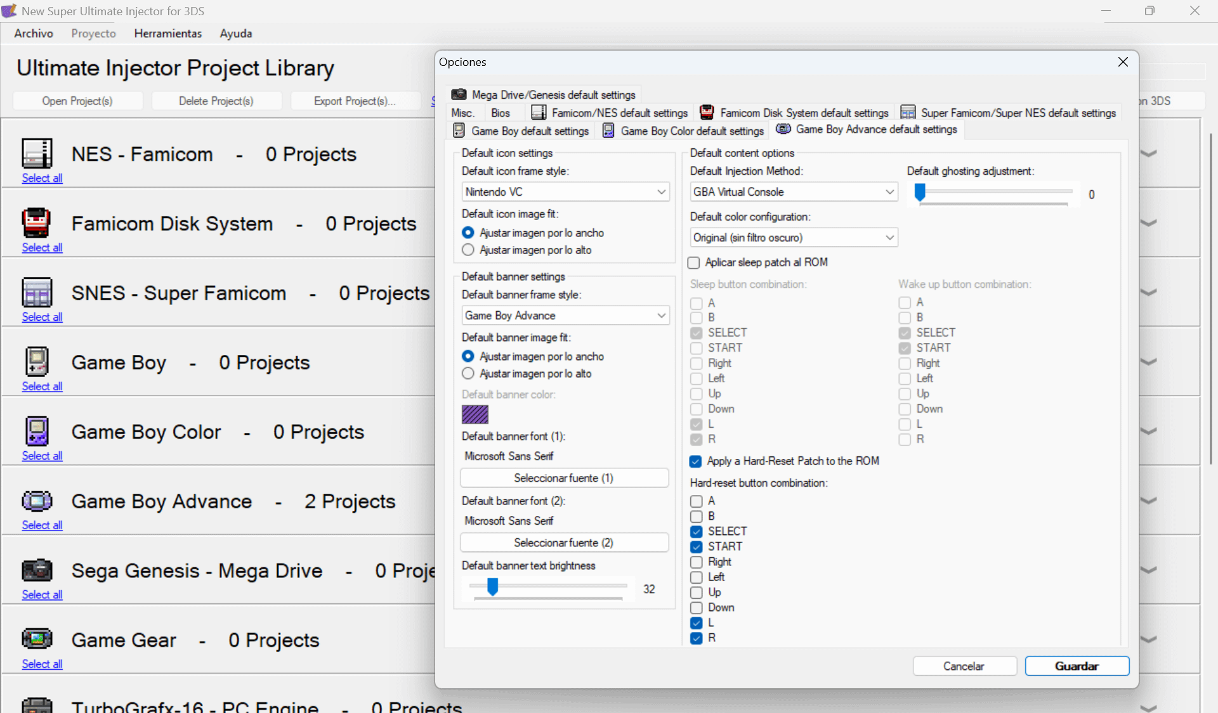Open the Default Injection Method dropdown
The width and height of the screenshot is (1218, 713).
[x=794, y=192]
